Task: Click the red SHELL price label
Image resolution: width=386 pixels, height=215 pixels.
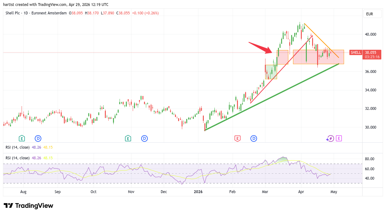Action: [356, 53]
